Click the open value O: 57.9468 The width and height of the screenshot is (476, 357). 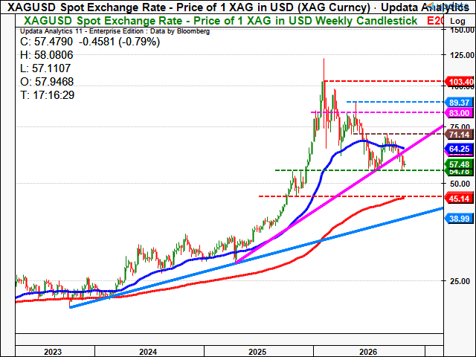click(47, 82)
